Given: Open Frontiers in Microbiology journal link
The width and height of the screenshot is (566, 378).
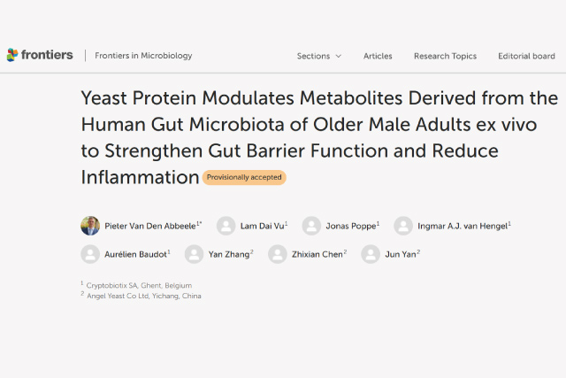Looking at the screenshot, I should [143, 56].
